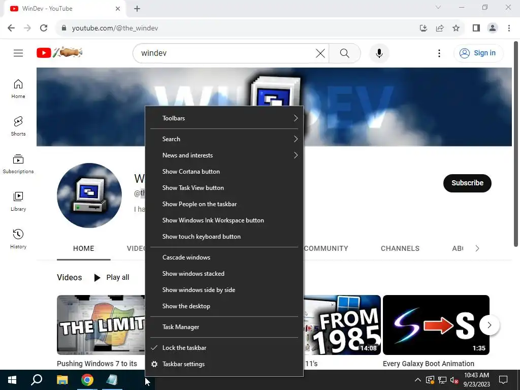Start voice search with the microphone icon
Screen dimensions: 520x390
click(379, 53)
